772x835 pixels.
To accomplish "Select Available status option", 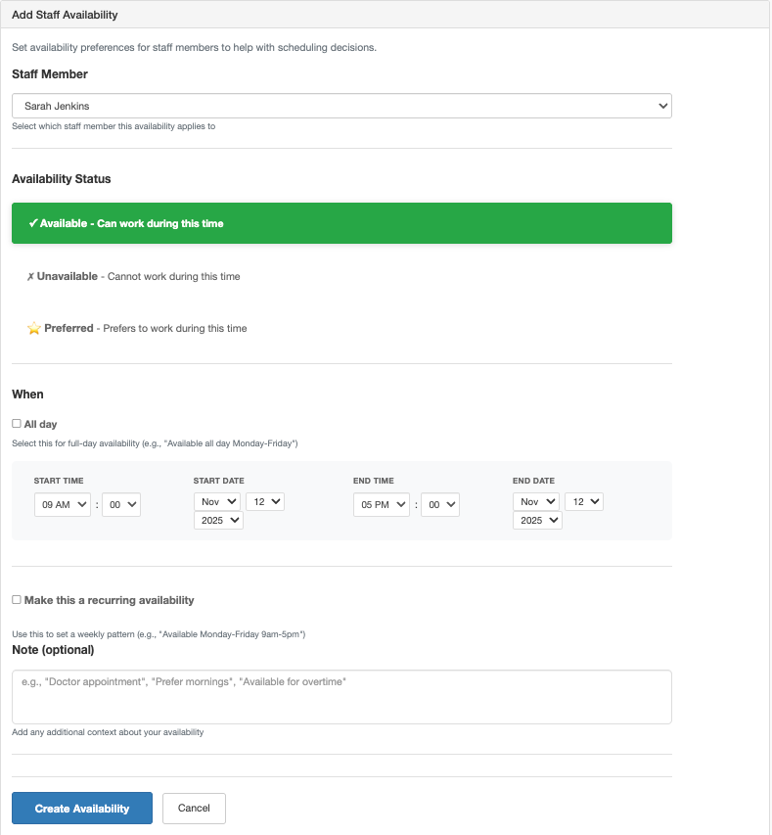I will point(341,223).
